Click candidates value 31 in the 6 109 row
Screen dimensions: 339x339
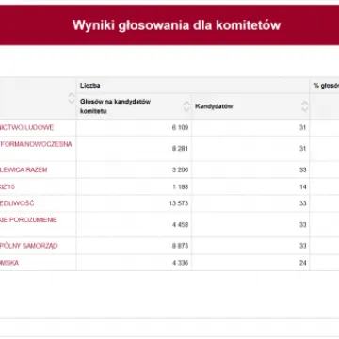pos(302,127)
